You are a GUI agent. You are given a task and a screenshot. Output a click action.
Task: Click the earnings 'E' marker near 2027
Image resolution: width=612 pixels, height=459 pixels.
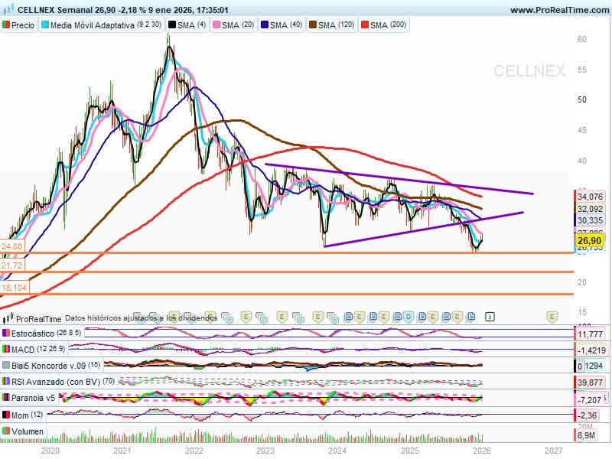pyautogui.click(x=551, y=316)
